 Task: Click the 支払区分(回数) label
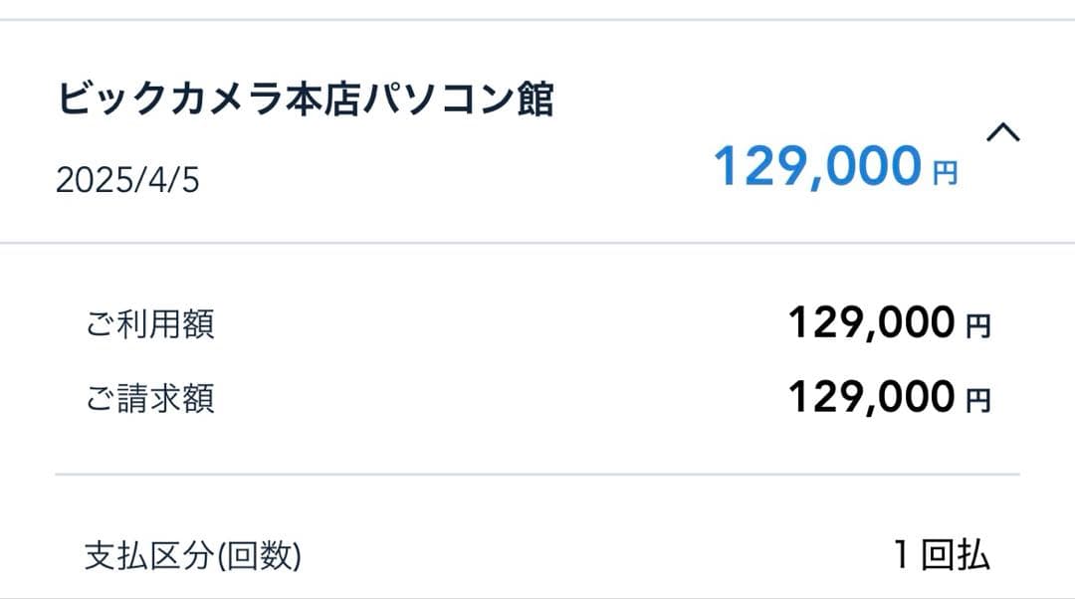pyautogui.click(x=192, y=557)
